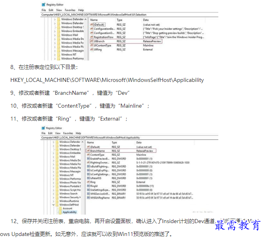Click the address bar in Selection window
Viewport: 264px width, 238px height.
tap(129, 15)
